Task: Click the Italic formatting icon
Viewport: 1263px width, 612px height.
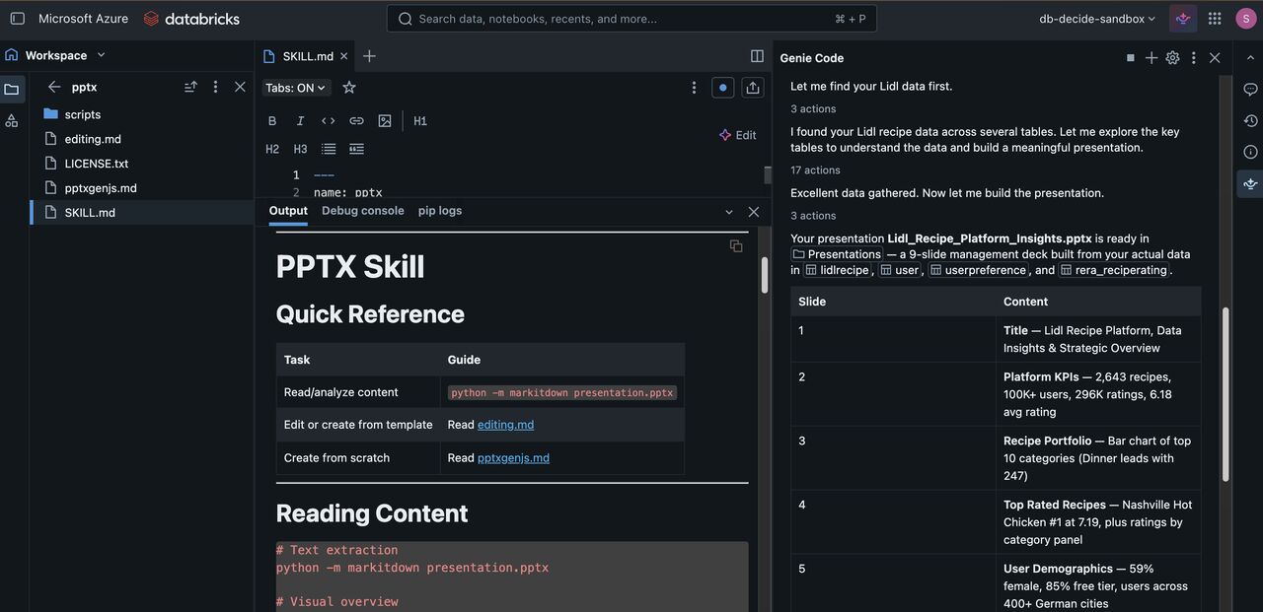Action: (x=300, y=121)
